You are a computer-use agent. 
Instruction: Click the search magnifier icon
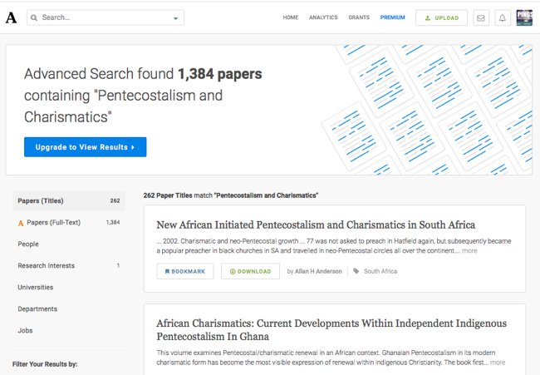[33, 17]
